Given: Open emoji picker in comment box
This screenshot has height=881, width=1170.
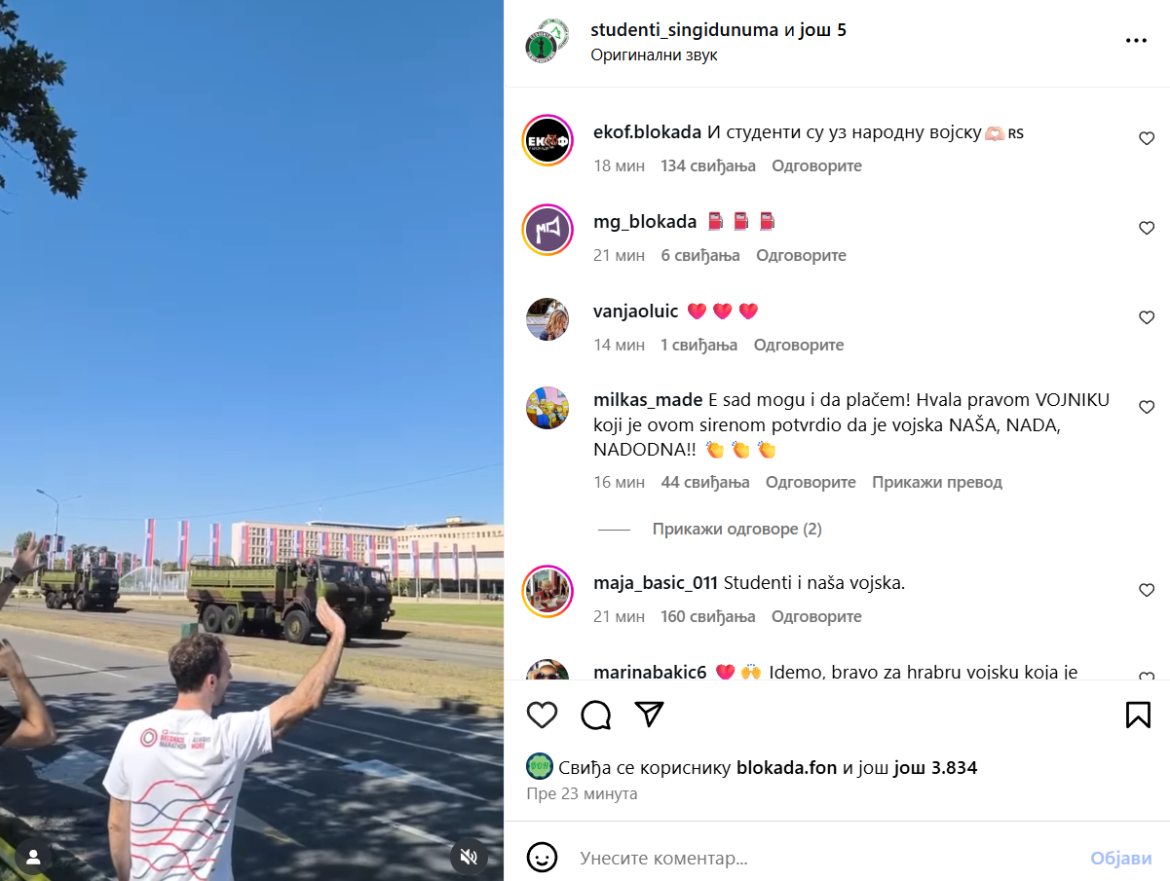Looking at the screenshot, I should pyautogui.click(x=542, y=858).
